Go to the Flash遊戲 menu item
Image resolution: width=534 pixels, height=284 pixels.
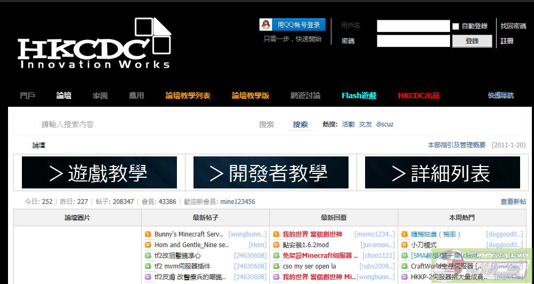click(359, 96)
